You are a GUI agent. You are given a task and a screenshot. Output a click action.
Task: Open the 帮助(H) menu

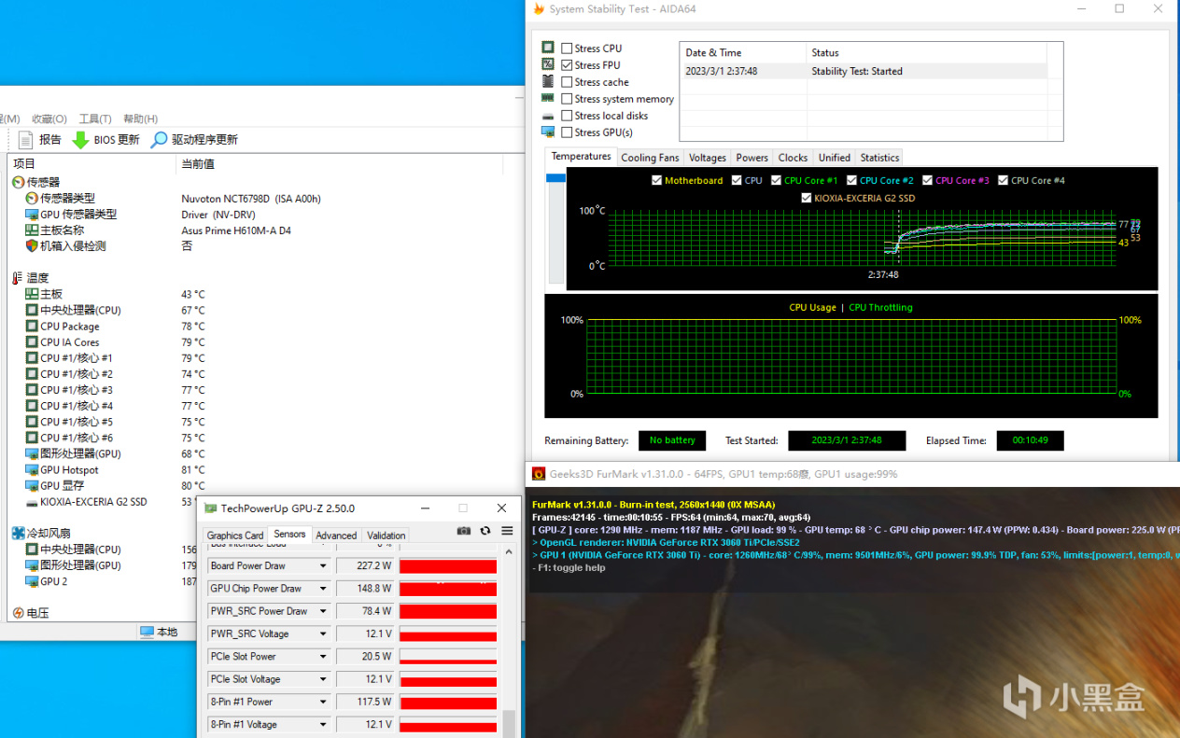pyautogui.click(x=140, y=118)
